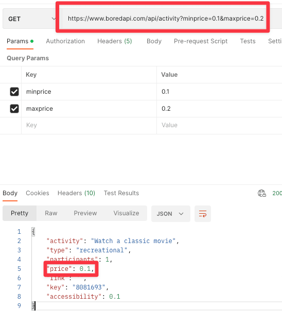Uncheck the minprice parameter checkbox

tap(14, 92)
